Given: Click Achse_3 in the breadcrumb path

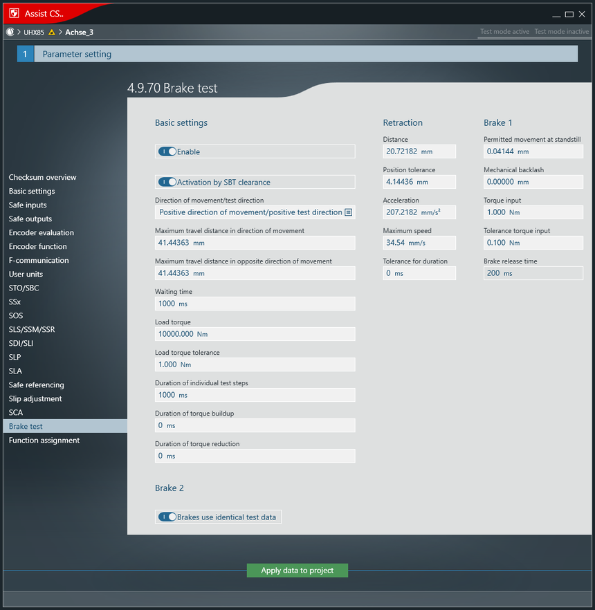Looking at the screenshot, I should pyautogui.click(x=79, y=32).
